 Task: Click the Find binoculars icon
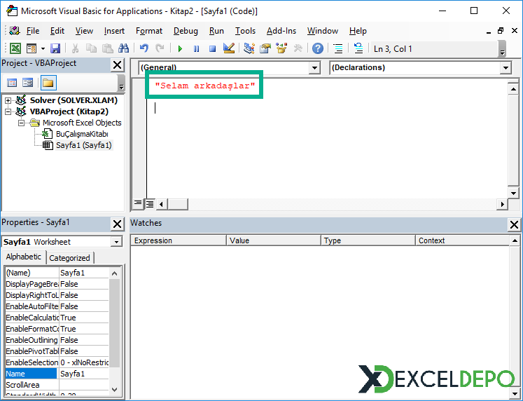point(123,49)
